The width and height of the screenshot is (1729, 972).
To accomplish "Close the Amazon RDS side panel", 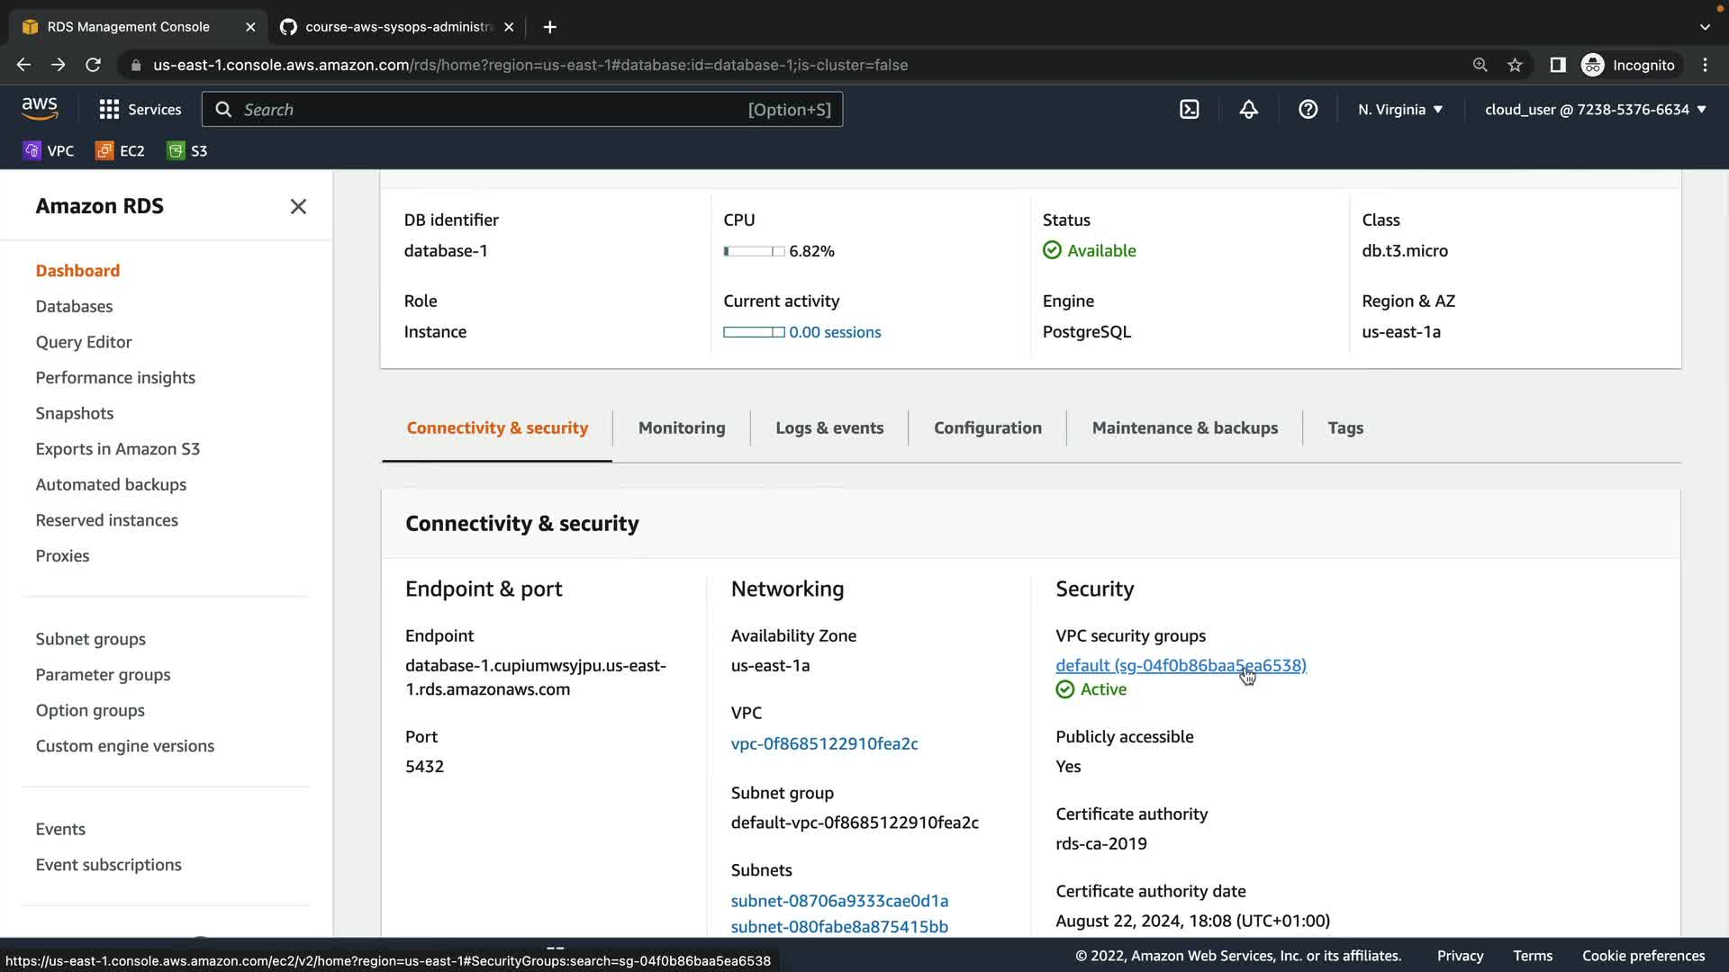I will (x=298, y=207).
